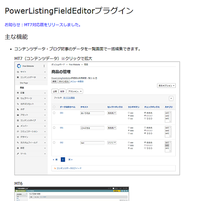Open the kebab menu beside First Website
Viewport: 206px width, 201px height.
[44, 66]
